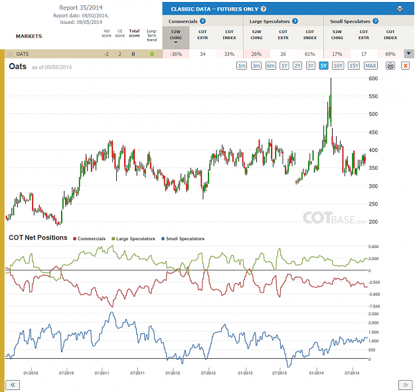Click the printer icon in the blue header
Screen dimensions: 415x392
coord(400,9)
